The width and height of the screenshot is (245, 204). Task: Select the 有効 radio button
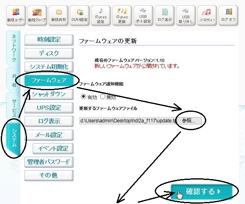[83, 97]
